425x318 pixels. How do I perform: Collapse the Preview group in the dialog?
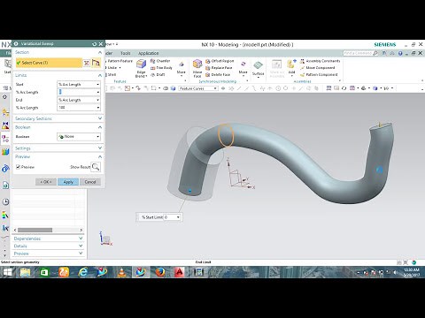(100, 156)
